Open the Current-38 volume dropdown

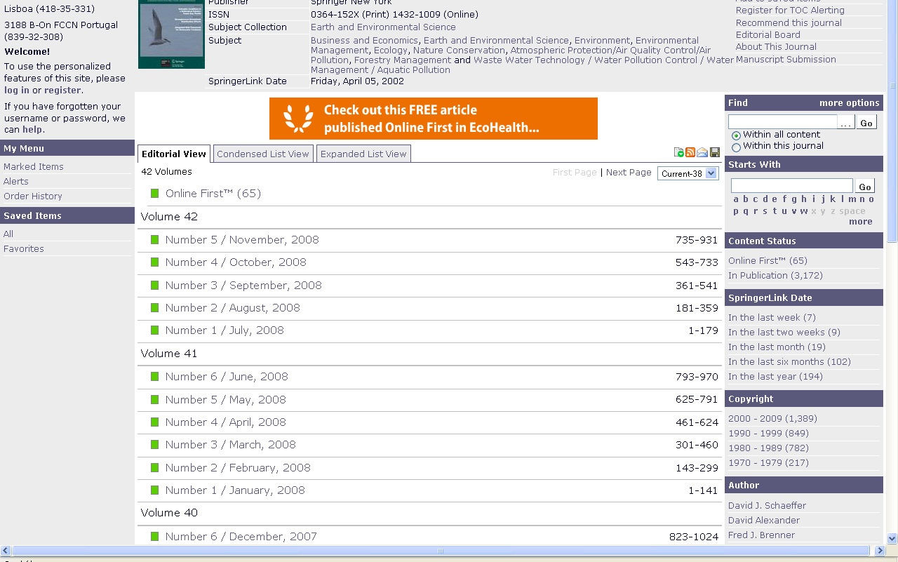click(x=688, y=173)
